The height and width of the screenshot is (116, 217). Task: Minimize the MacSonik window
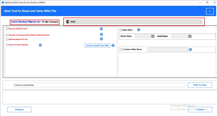click(x=200, y=2)
